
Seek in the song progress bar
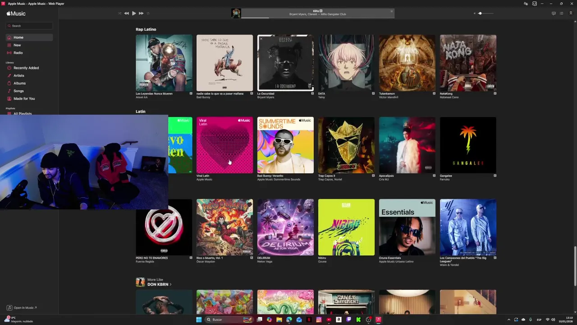(317, 18)
